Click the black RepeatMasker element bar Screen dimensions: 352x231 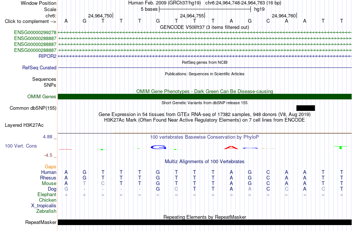click(205, 222)
